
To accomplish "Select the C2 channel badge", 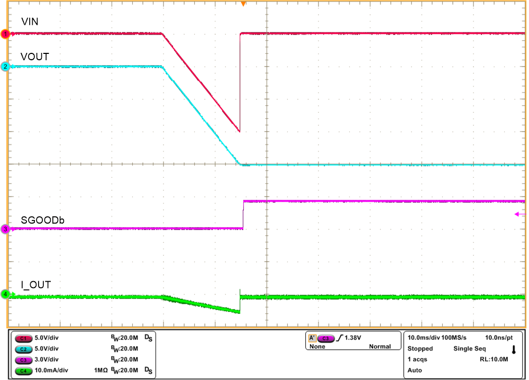I will [24, 348].
